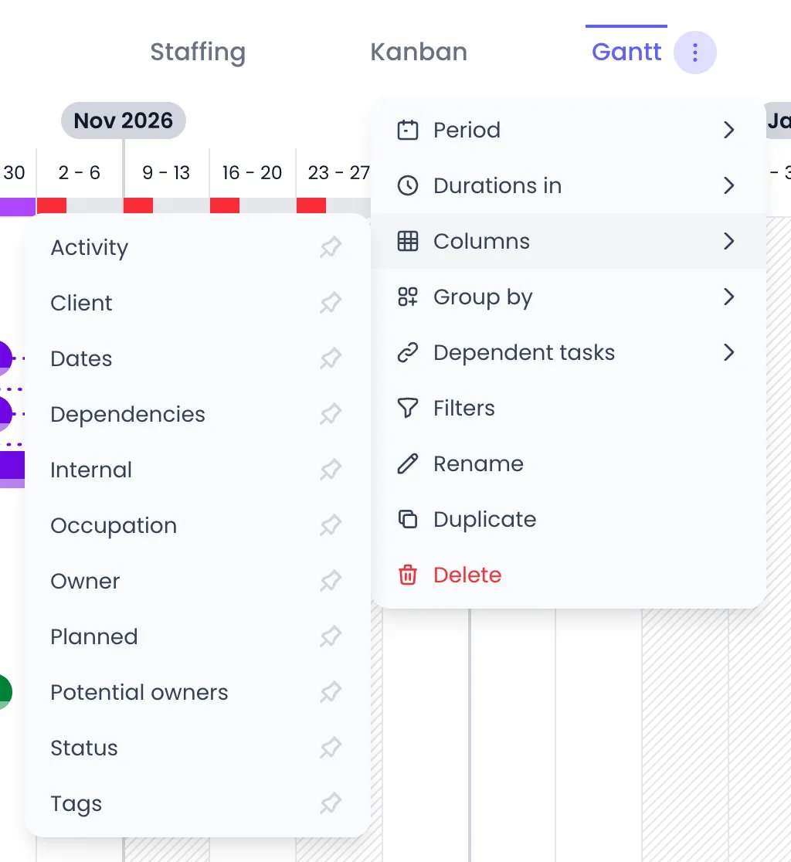Click the Group by icon
Viewport: 791px width, 862px height.
click(x=407, y=297)
